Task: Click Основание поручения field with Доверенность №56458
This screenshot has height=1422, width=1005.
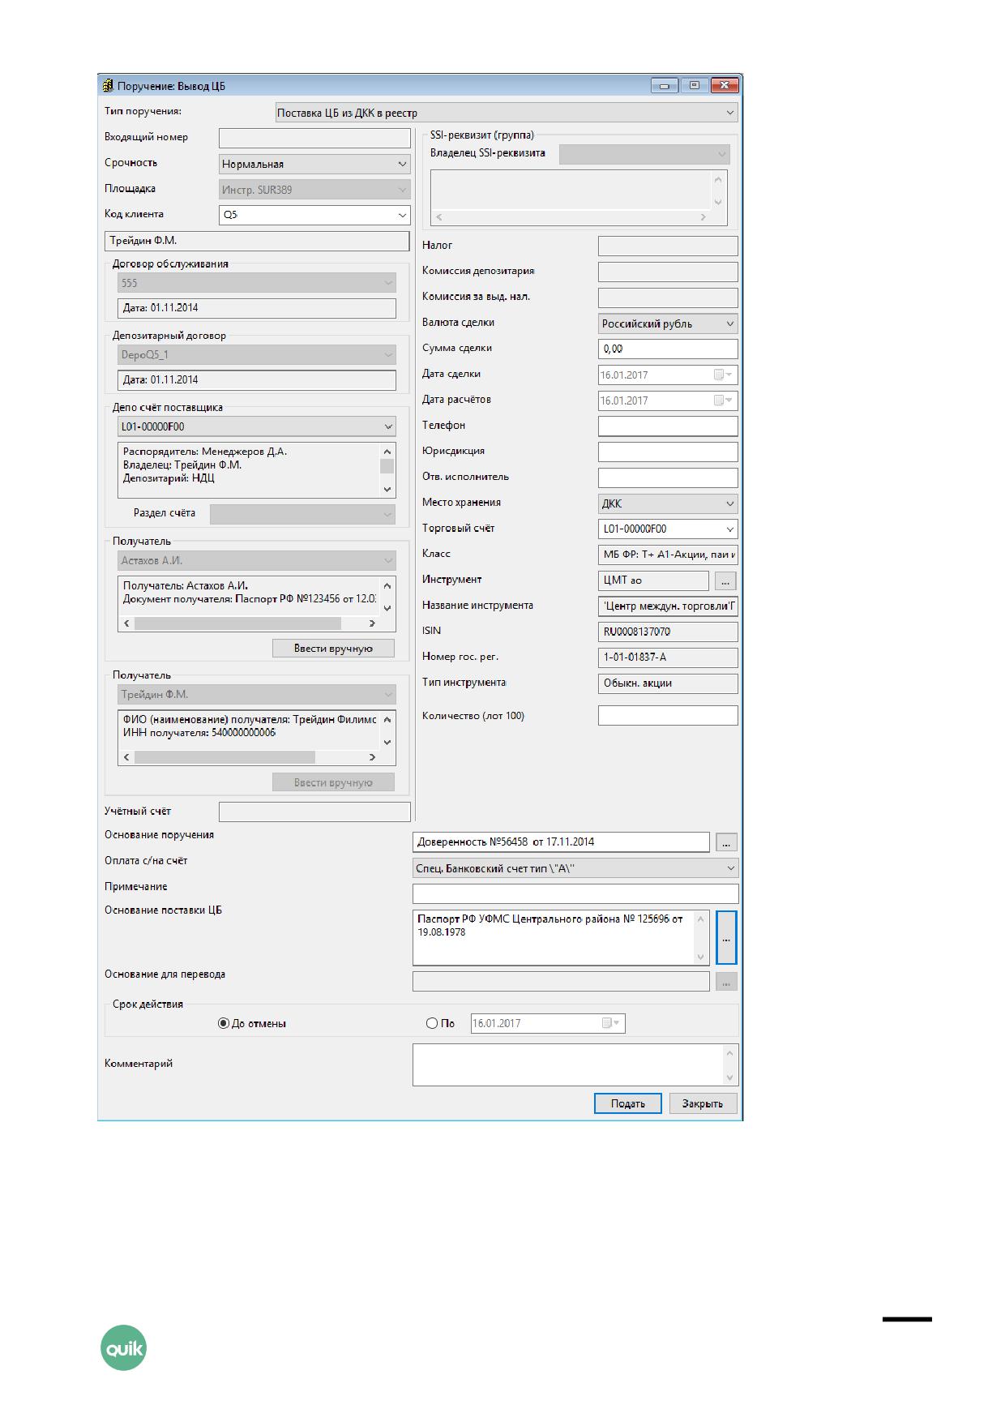Action: 561,842
